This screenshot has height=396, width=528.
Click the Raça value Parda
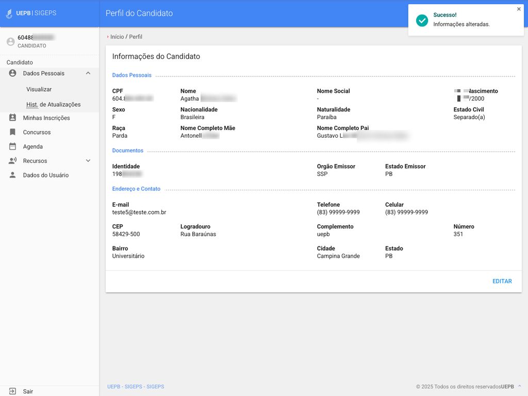click(120, 136)
